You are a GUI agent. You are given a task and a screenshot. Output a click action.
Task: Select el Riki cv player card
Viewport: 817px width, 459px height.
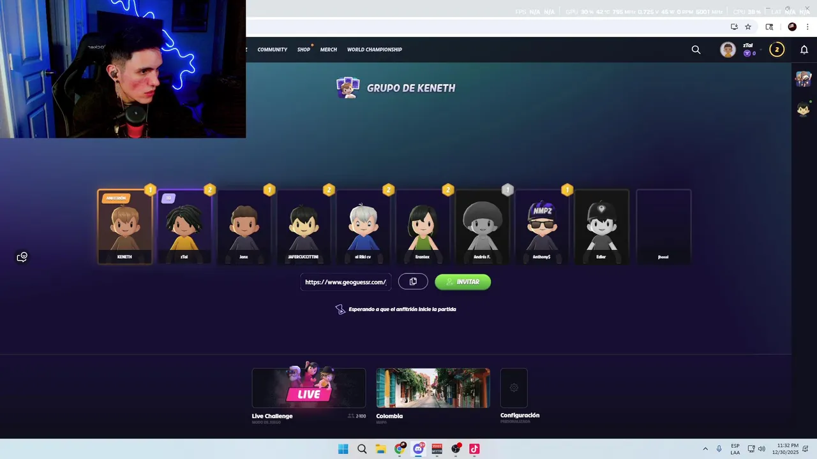pos(363,226)
